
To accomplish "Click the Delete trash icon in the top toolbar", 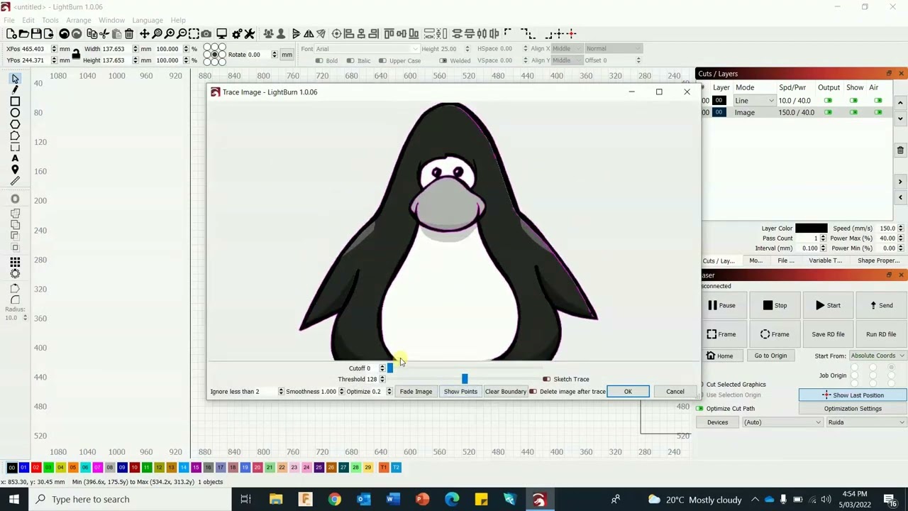I will point(129,33).
